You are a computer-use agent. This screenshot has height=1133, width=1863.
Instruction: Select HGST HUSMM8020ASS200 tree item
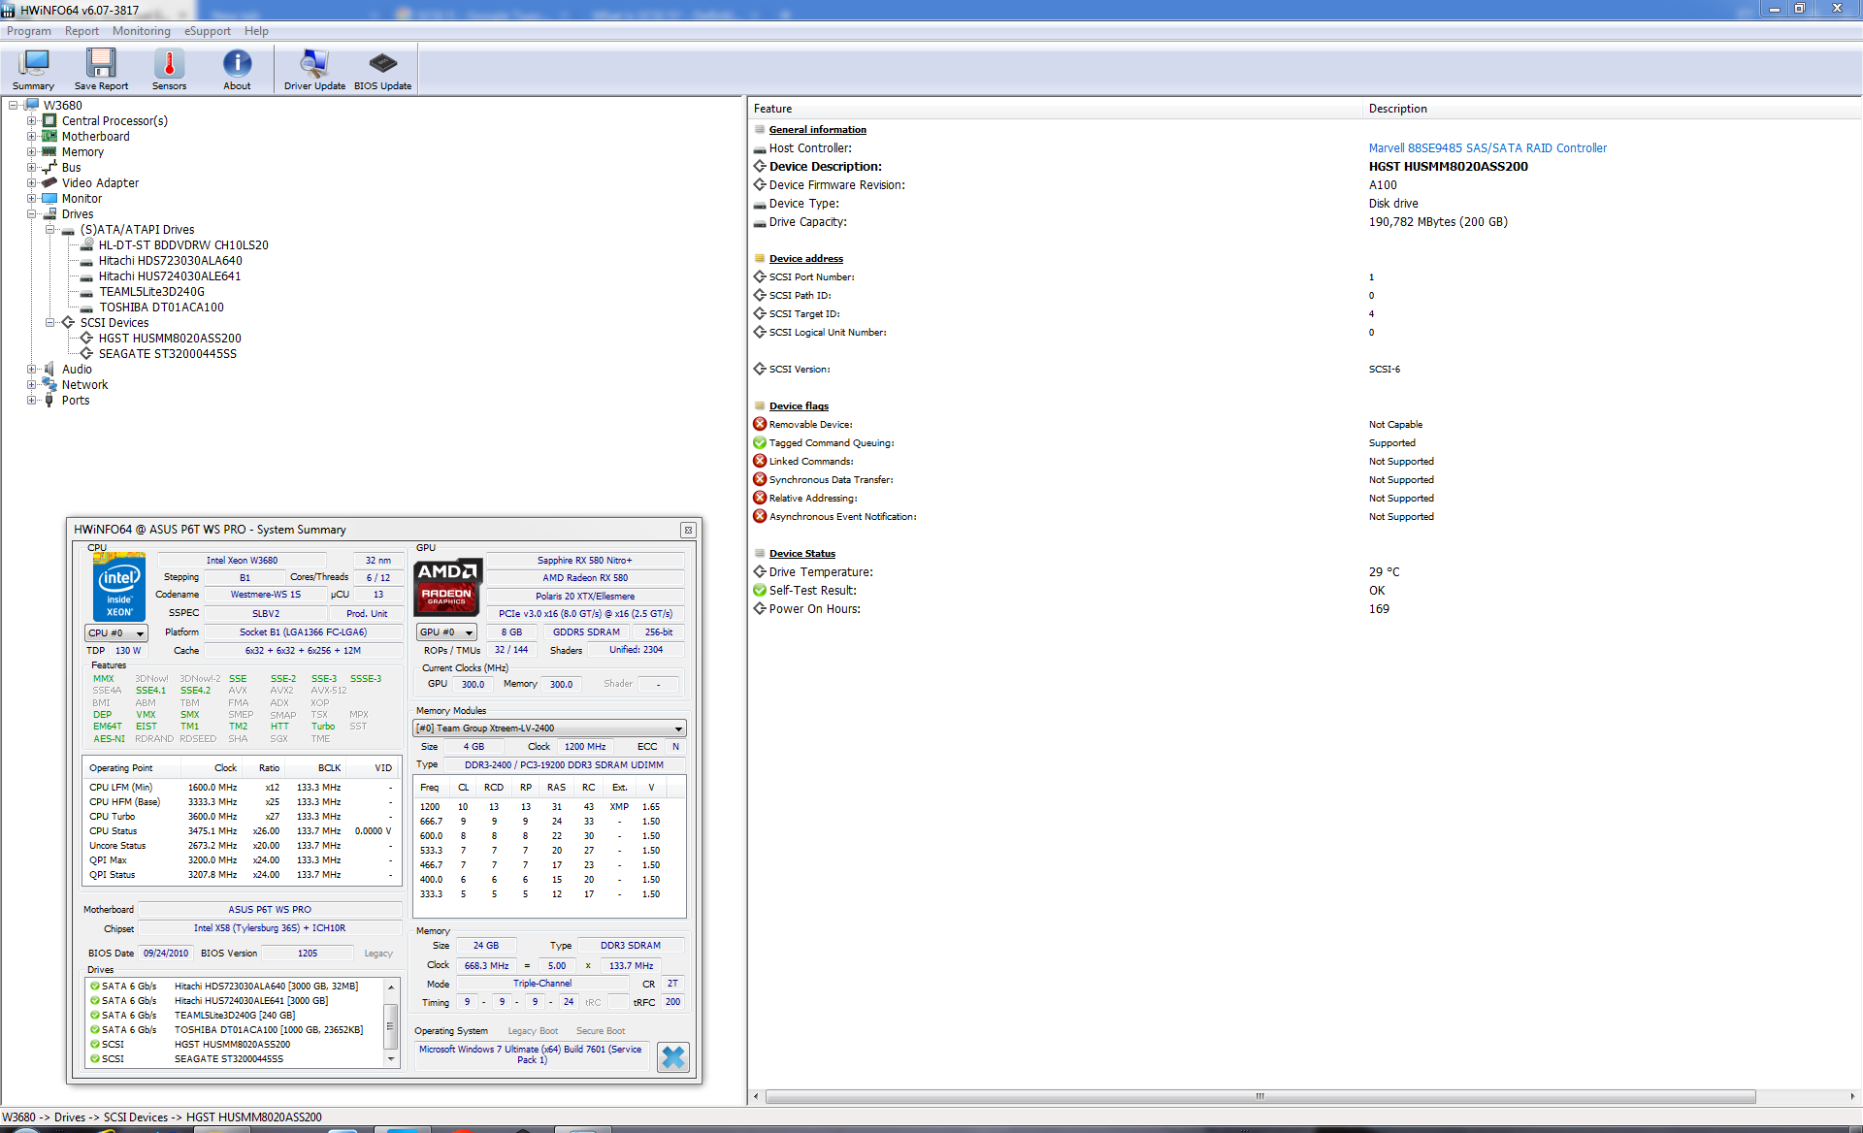(x=170, y=339)
